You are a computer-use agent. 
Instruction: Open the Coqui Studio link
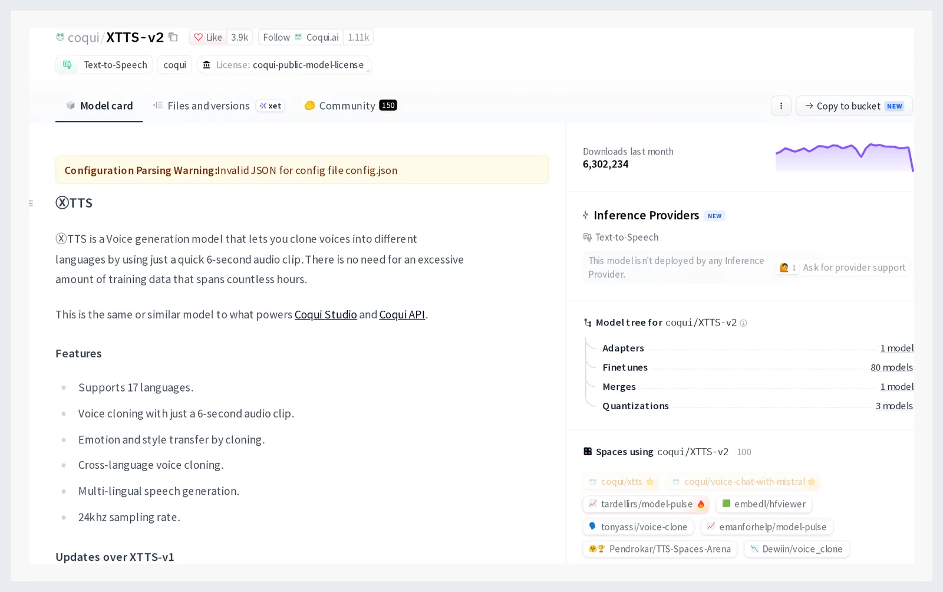[x=325, y=315]
